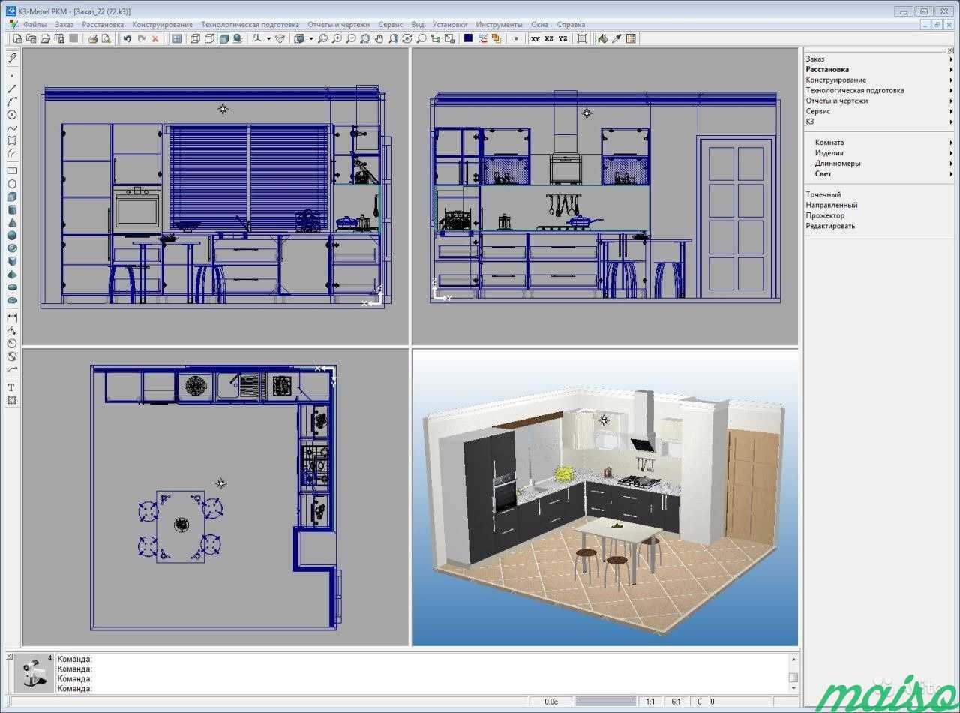Image resolution: width=960 pixels, height=713 pixels.
Task: Click the dark blue color swatch in toolbar
Action: 468,38
